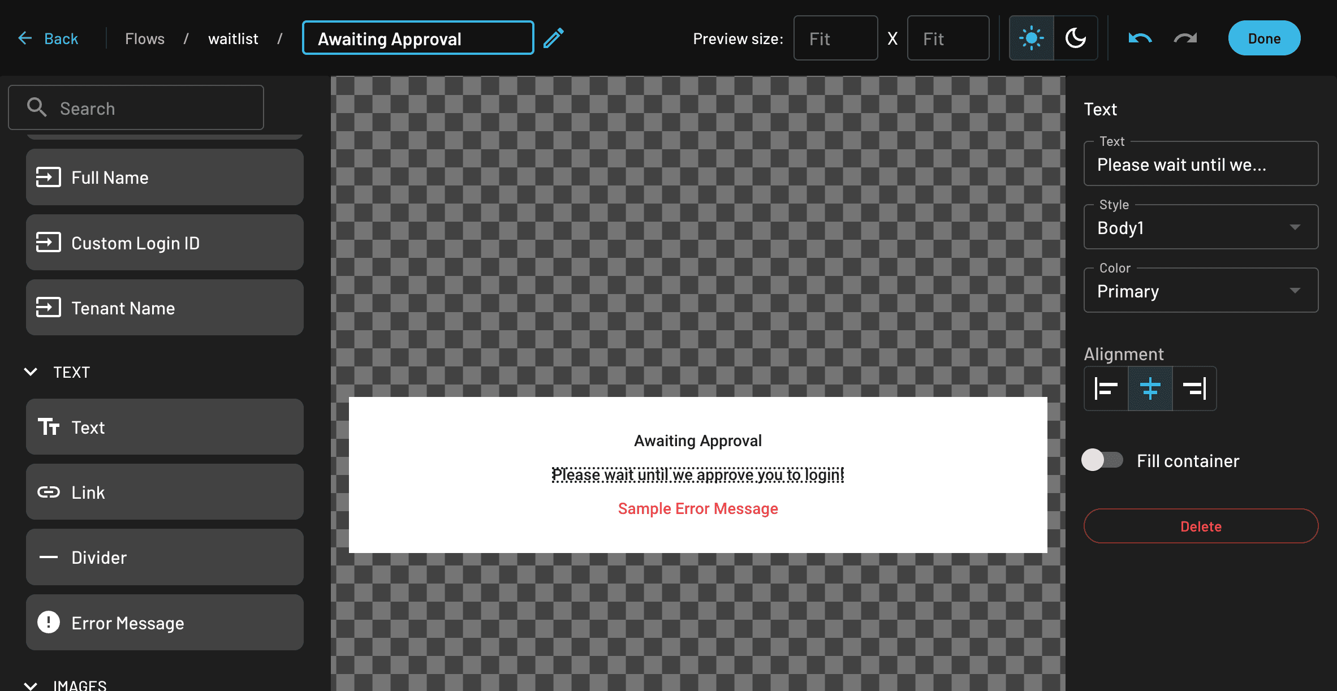Image resolution: width=1337 pixels, height=691 pixels.
Task: Select center alignment option
Action: pos(1150,388)
